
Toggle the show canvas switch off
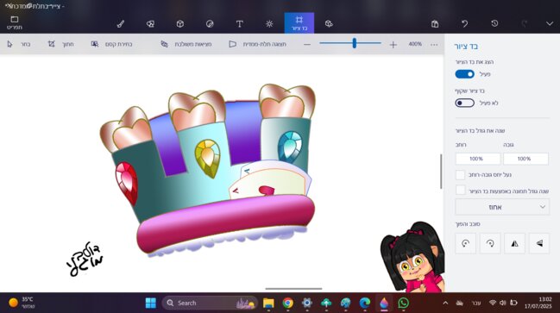pyautogui.click(x=464, y=74)
